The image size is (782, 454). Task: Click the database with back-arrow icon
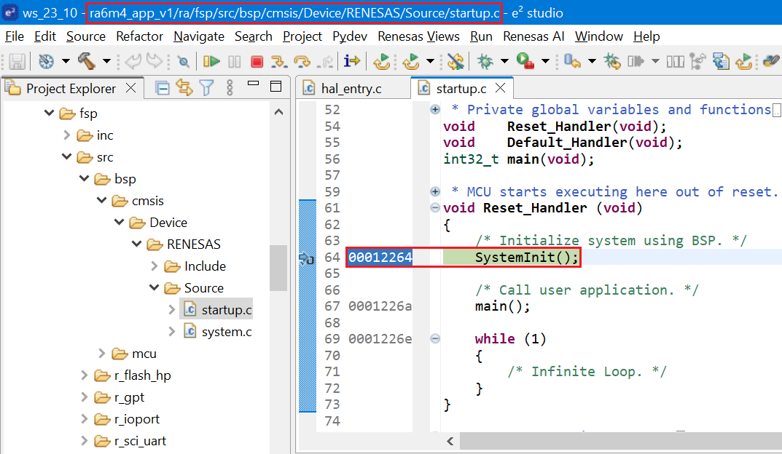pyautogui.click(x=573, y=62)
